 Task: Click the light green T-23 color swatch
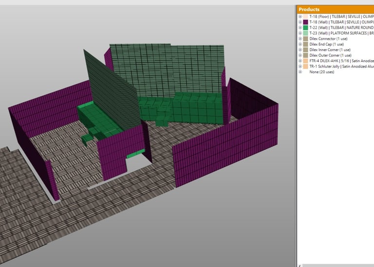click(x=305, y=33)
